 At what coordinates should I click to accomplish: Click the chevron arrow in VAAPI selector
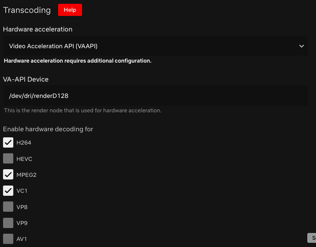click(x=301, y=46)
